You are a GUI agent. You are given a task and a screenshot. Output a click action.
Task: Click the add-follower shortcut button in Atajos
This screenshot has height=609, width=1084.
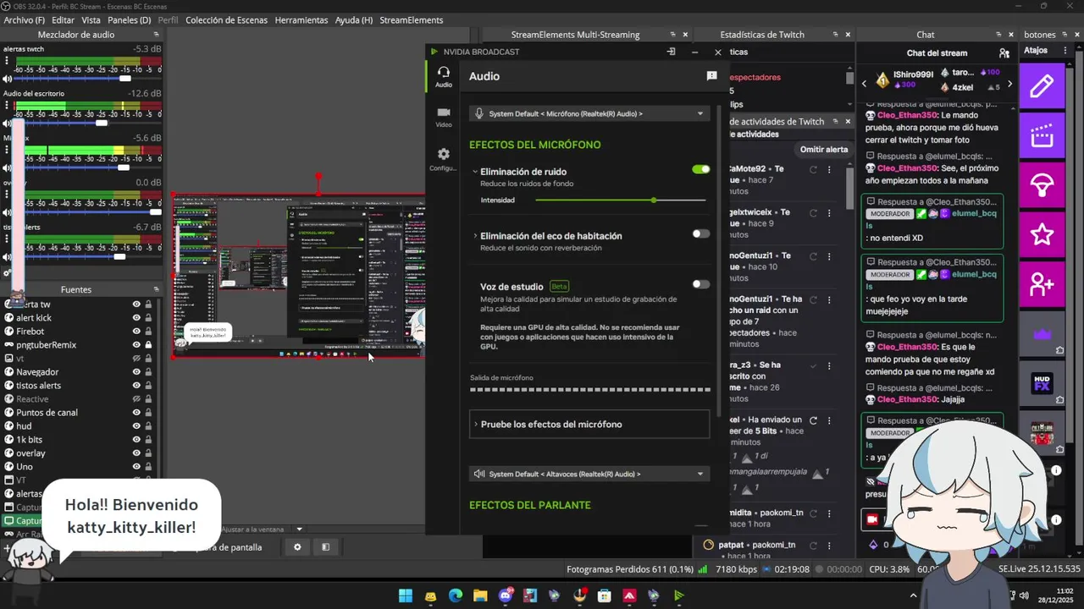click(x=1042, y=285)
